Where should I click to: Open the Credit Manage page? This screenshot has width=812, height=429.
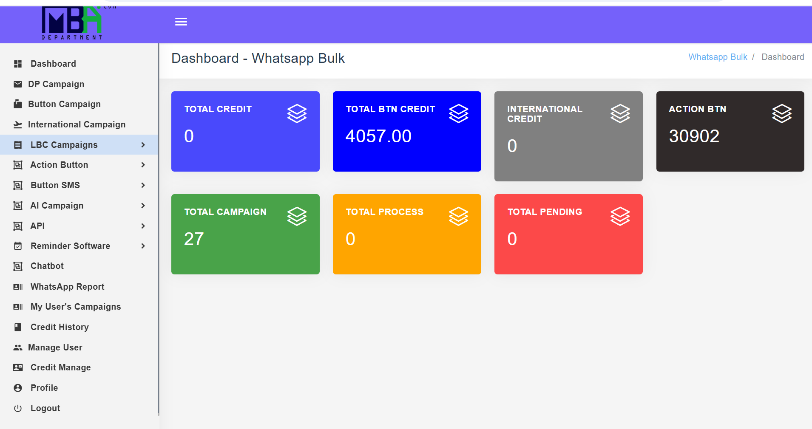[x=79, y=367]
